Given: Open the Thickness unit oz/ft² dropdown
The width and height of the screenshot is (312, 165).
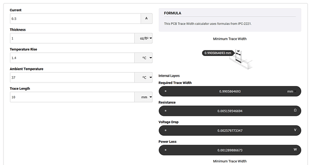Looking at the screenshot, I should (143, 38).
